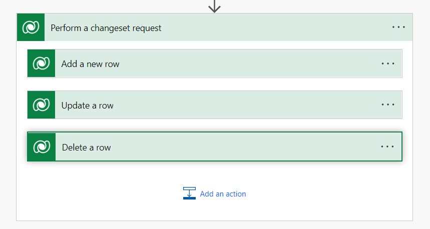This screenshot has width=430, height=229.
Task: Click the Add an action link
Action: point(223,194)
